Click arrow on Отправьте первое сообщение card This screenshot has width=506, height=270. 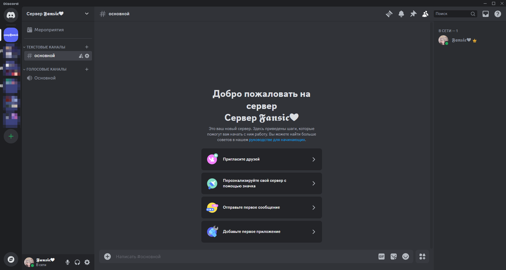pyautogui.click(x=314, y=207)
